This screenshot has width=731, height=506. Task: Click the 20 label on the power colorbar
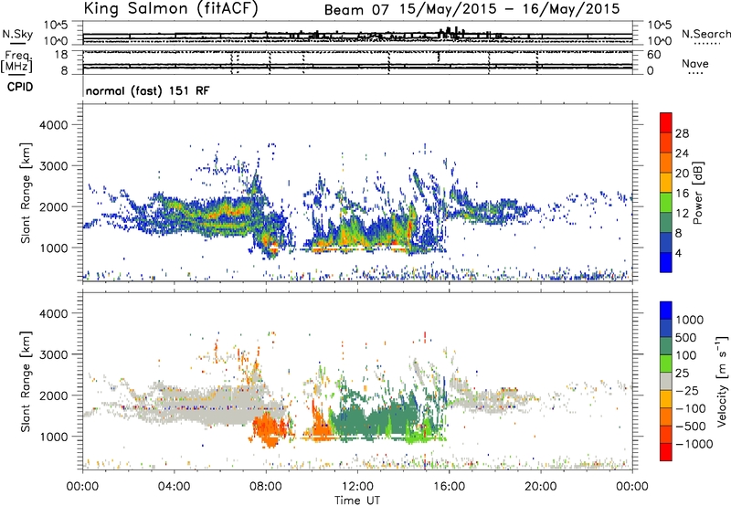(682, 174)
